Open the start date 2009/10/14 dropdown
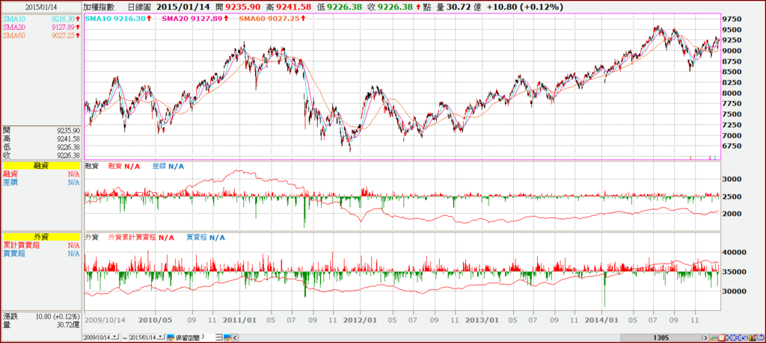766x343 pixels. coord(114,337)
